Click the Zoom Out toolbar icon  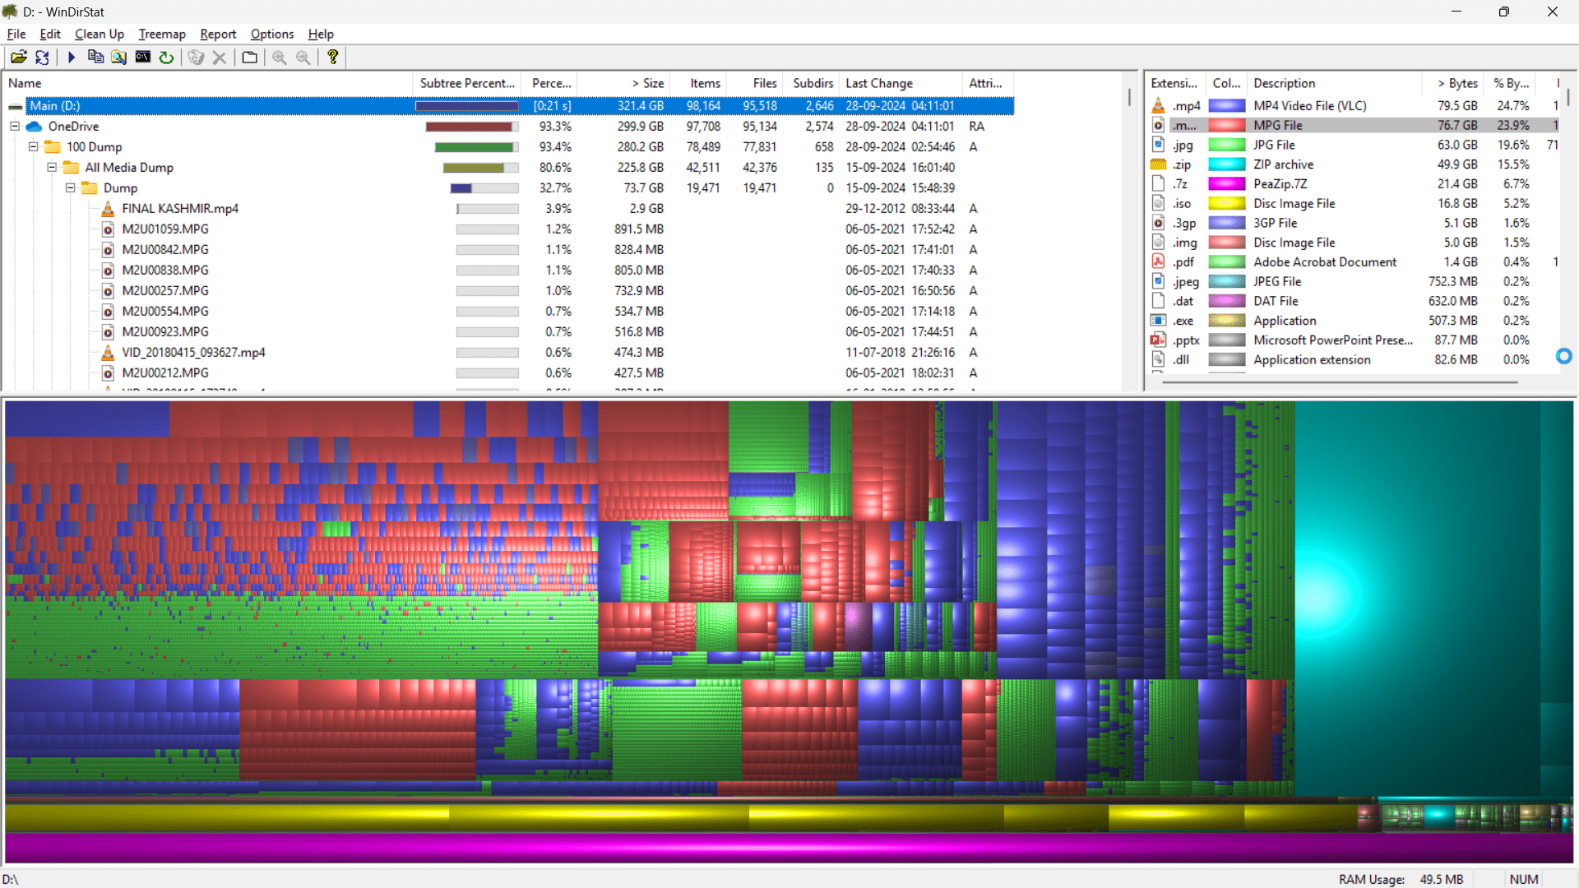(303, 57)
